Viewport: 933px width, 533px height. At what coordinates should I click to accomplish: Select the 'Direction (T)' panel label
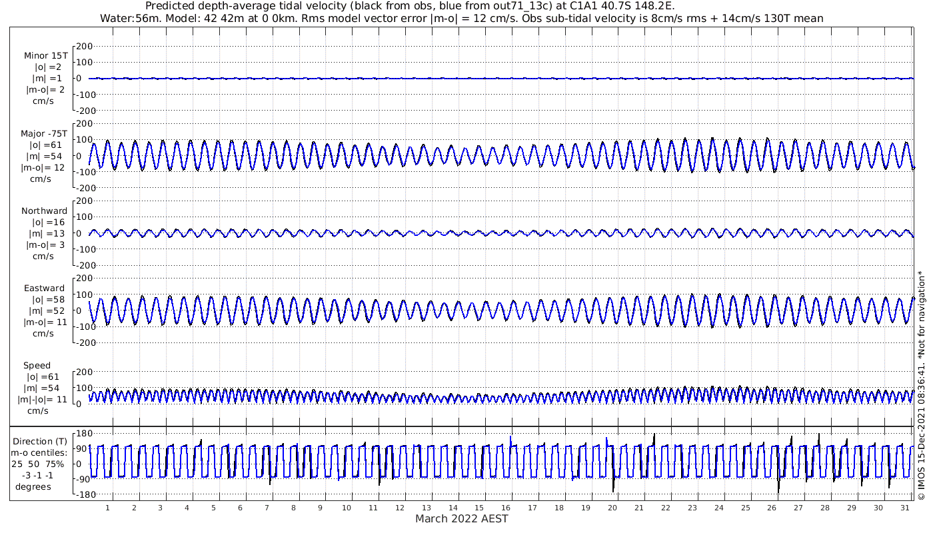[41, 442]
